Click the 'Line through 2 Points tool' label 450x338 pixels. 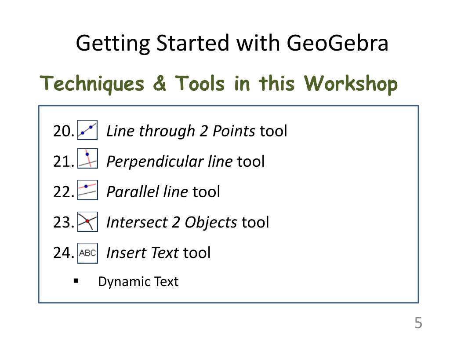pyautogui.click(x=196, y=131)
